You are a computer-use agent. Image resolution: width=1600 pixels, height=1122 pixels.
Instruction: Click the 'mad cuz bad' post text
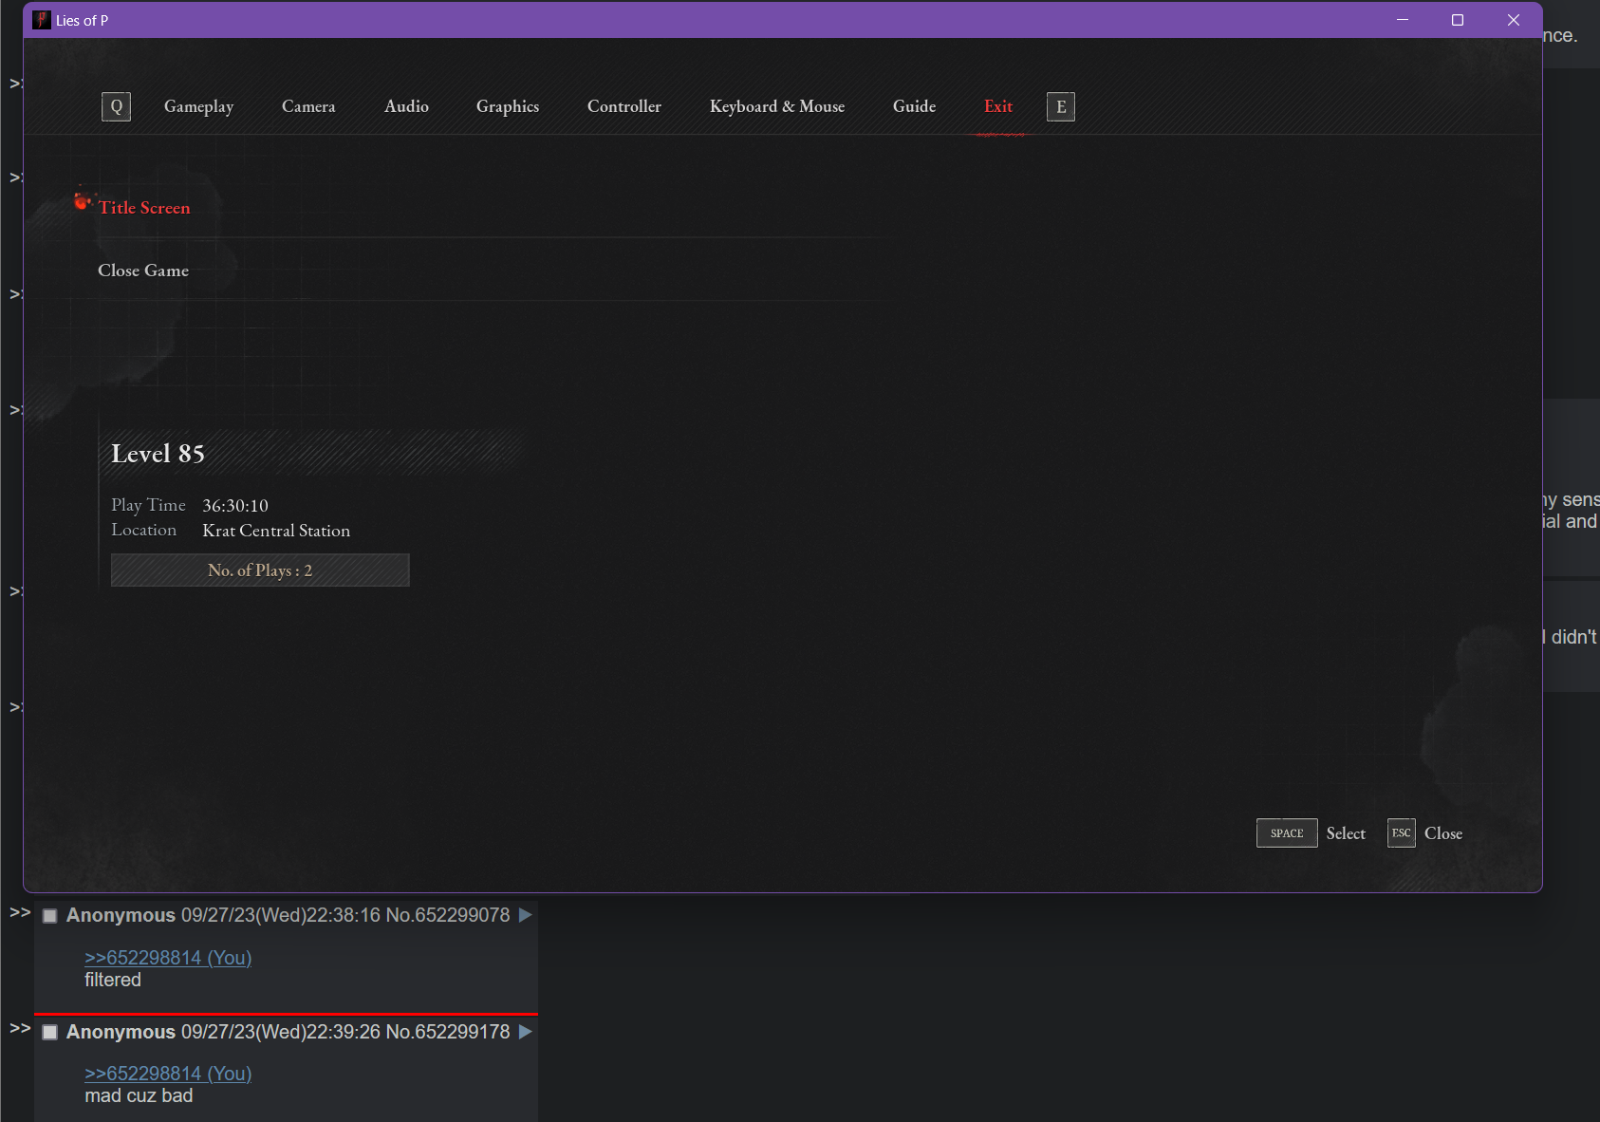coord(139,1095)
